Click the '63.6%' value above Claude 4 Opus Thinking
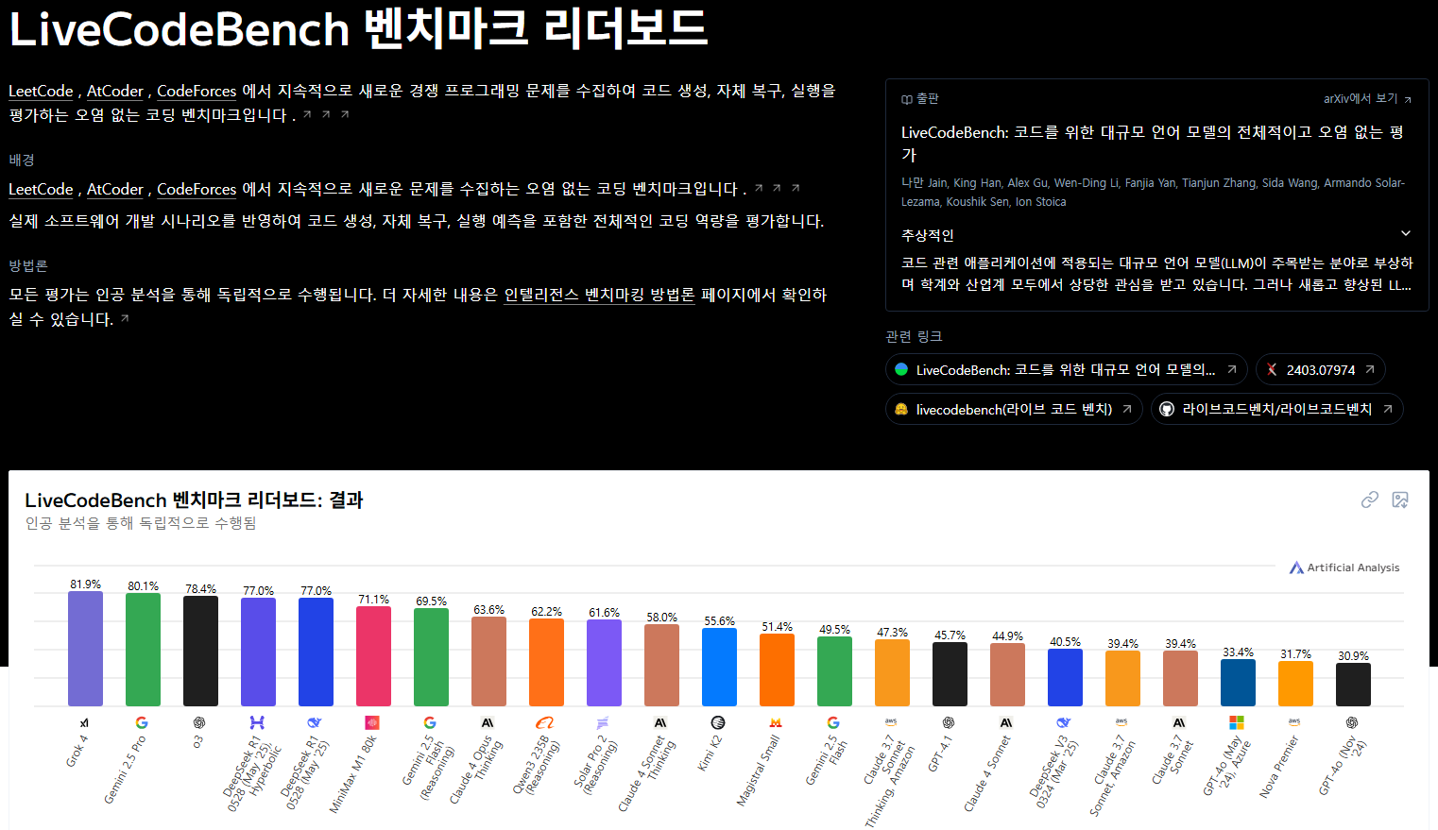The width and height of the screenshot is (1438, 830). [488, 610]
